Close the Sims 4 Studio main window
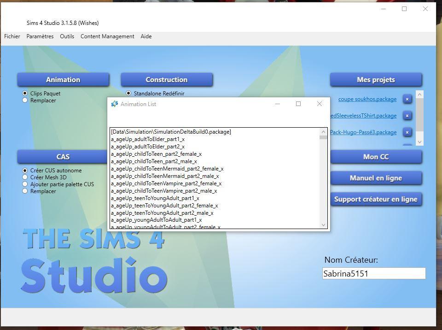The height and width of the screenshot is (330, 442). [x=425, y=9]
